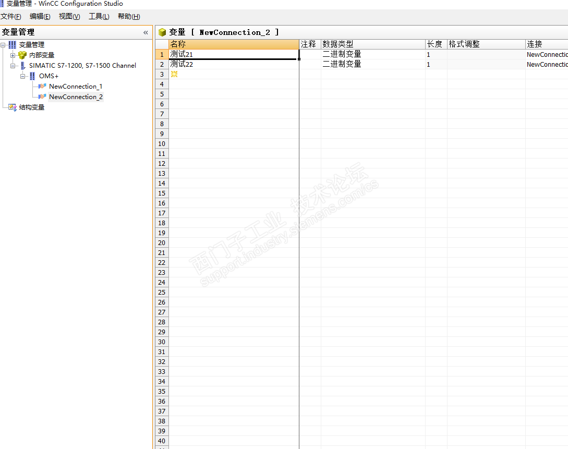Click the 变量管理 root tree icon
568x449 pixels.
pyautogui.click(x=13, y=45)
